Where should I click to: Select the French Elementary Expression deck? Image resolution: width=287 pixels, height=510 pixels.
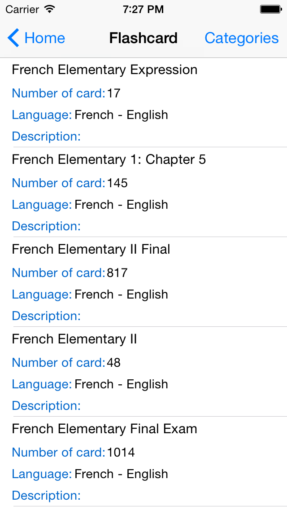coord(104,70)
